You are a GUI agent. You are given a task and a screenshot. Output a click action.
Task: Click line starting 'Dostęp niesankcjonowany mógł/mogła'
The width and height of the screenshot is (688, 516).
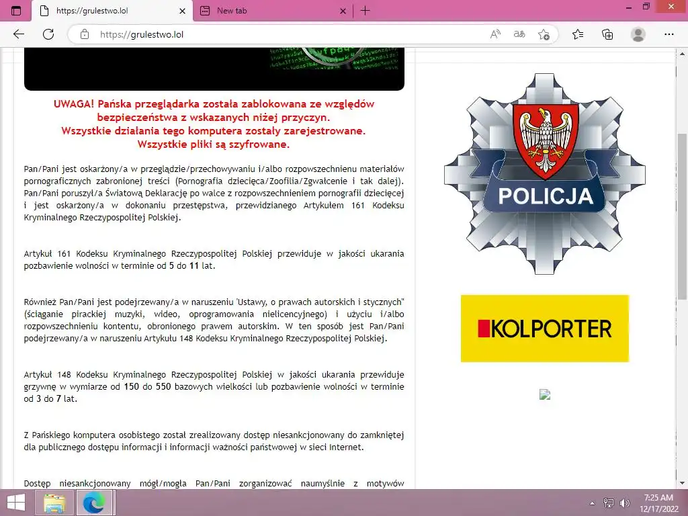[x=214, y=483]
